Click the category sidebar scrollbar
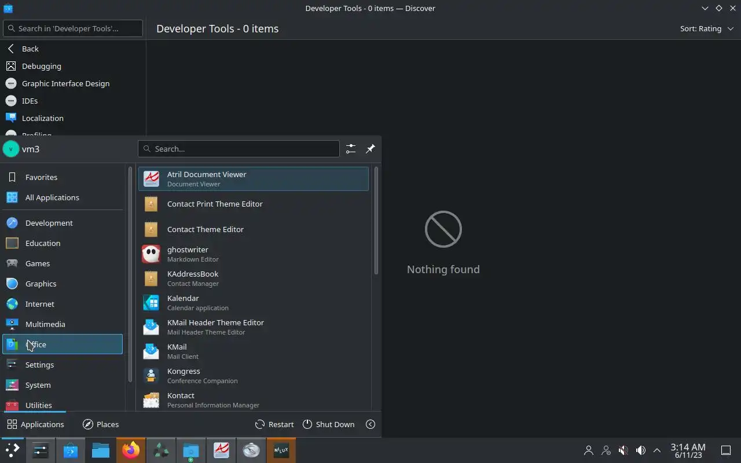The height and width of the screenshot is (463, 741). click(x=130, y=274)
